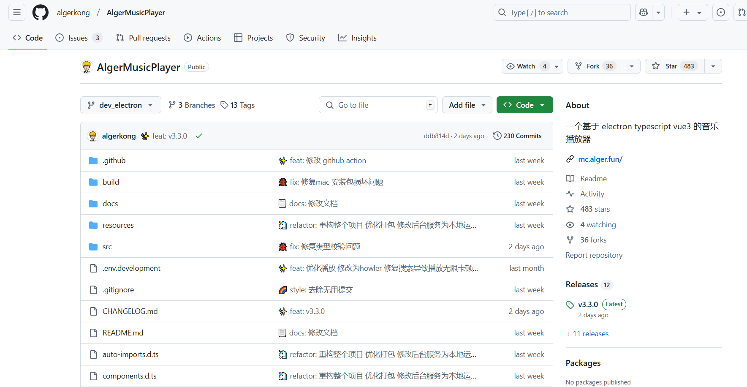
Task: Click the GitHub Octocat logo
Action: (41, 12)
